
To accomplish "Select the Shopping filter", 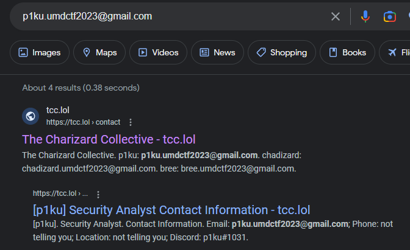I will 281,52.
